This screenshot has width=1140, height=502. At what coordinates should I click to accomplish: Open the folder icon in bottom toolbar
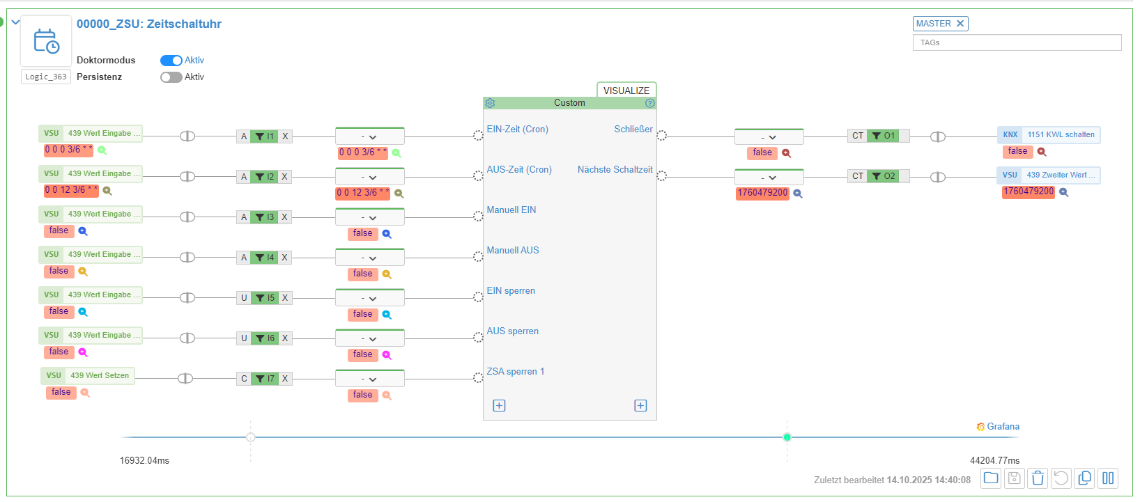click(991, 478)
